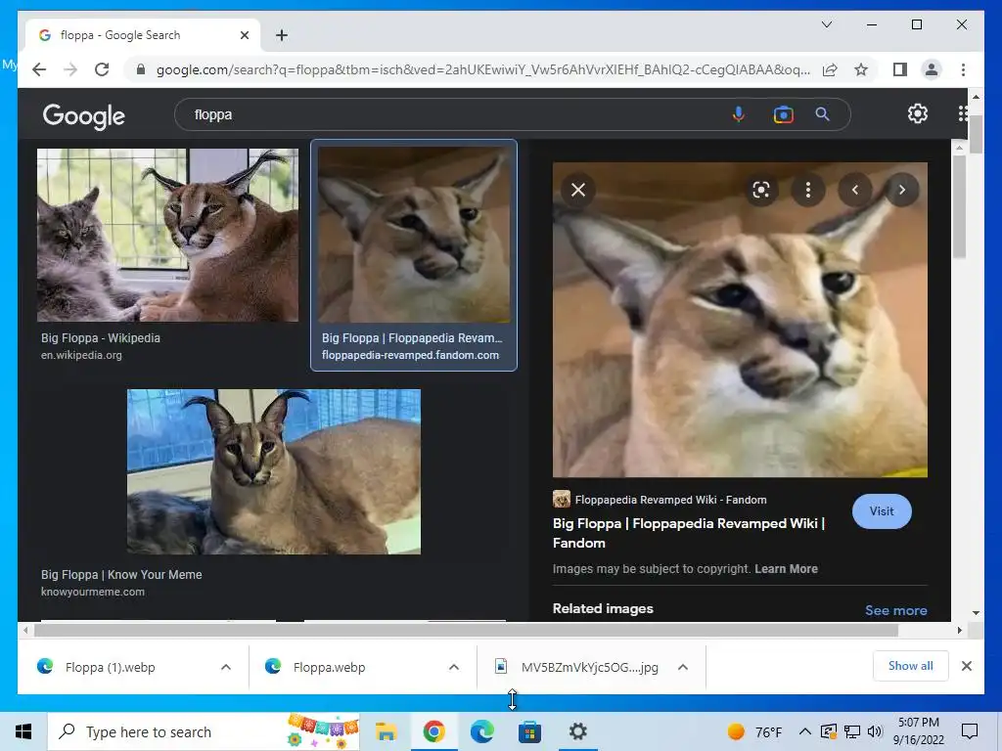Expand options for MV5BZmVkYjc5OG jpg download
1002x751 pixels.
[682, 667]
